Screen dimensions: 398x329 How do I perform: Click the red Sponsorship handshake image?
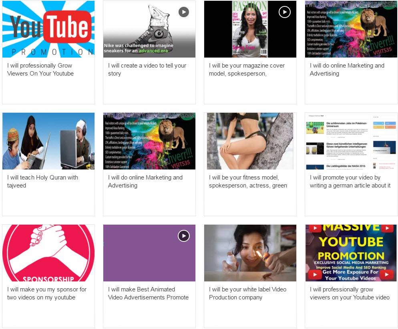pos(48,253)
